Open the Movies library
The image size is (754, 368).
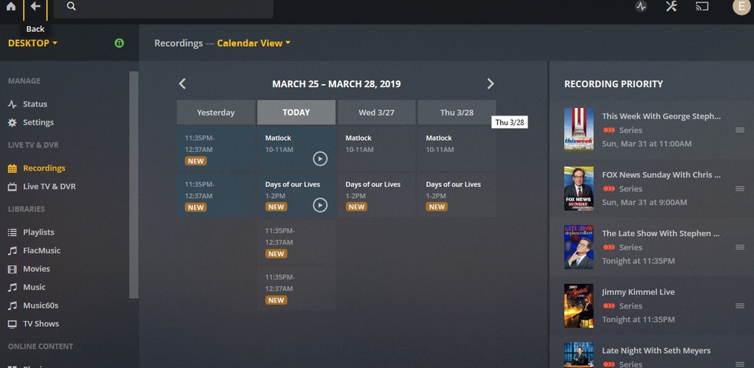pyautogui.click(x=36, y=268)
